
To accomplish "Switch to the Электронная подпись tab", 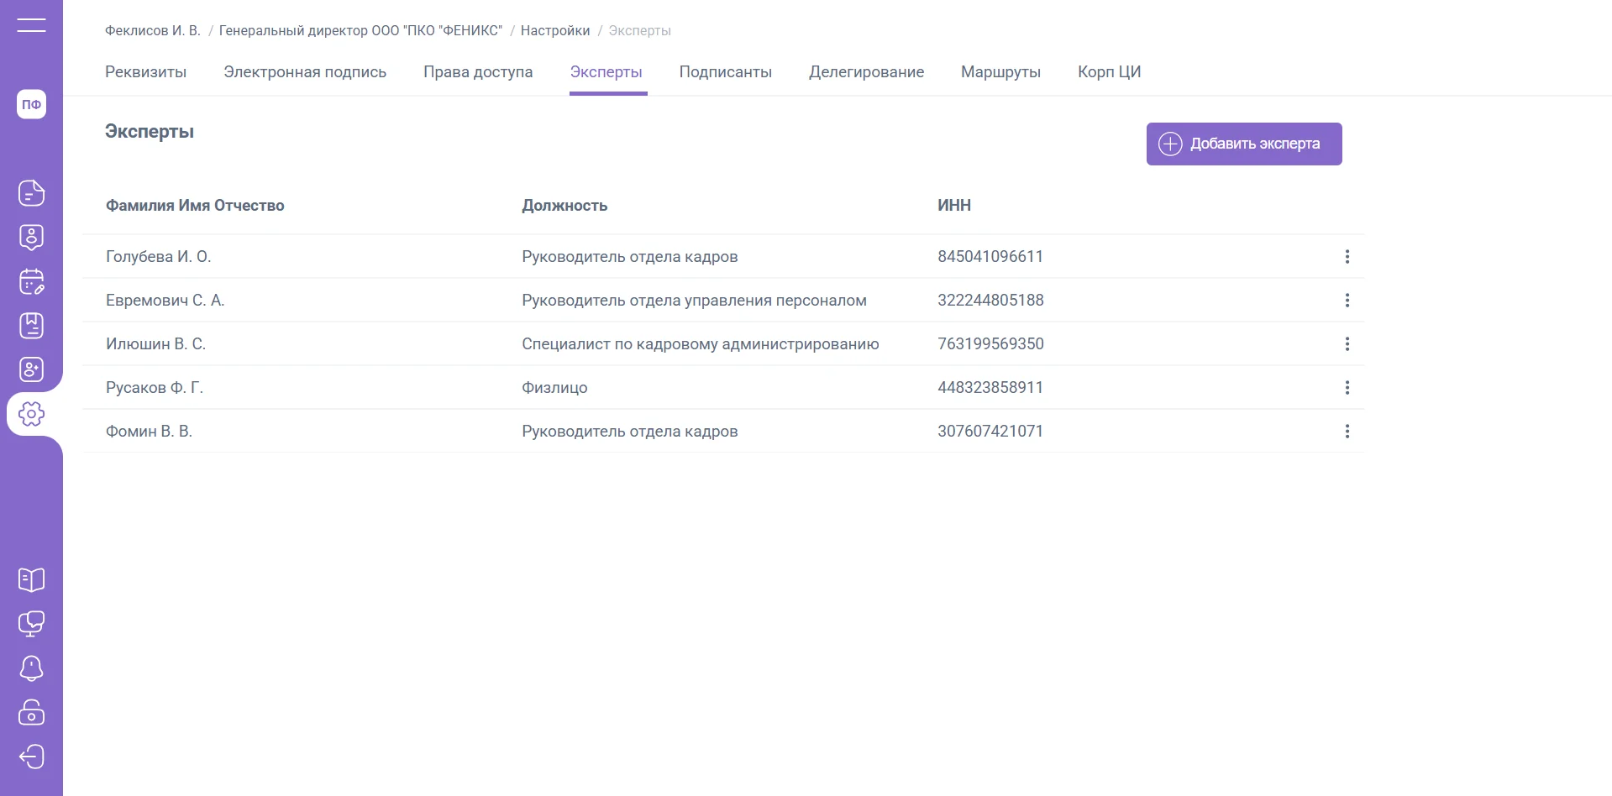I will point(305,72).
